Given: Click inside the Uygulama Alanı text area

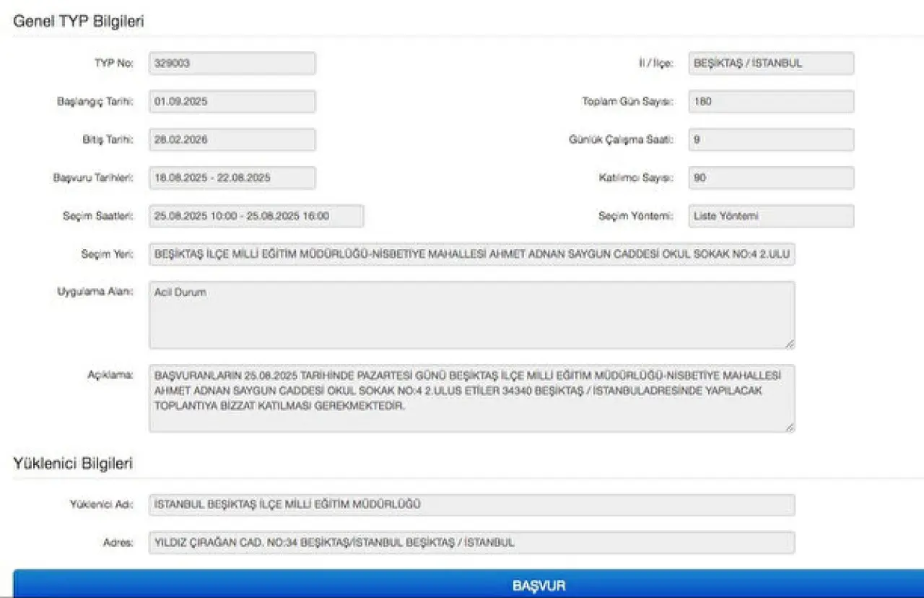Looking at the screenshot, I should coord(471,315).
